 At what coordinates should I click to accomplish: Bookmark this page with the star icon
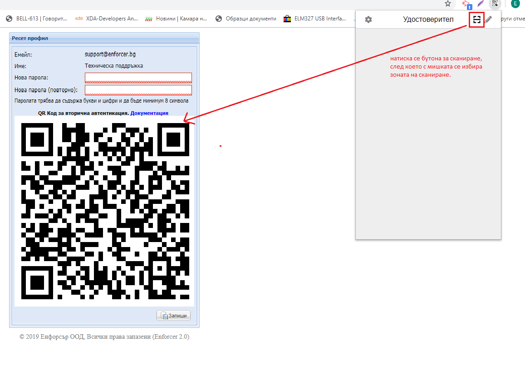pyautogui.click(x=448, y=4)
